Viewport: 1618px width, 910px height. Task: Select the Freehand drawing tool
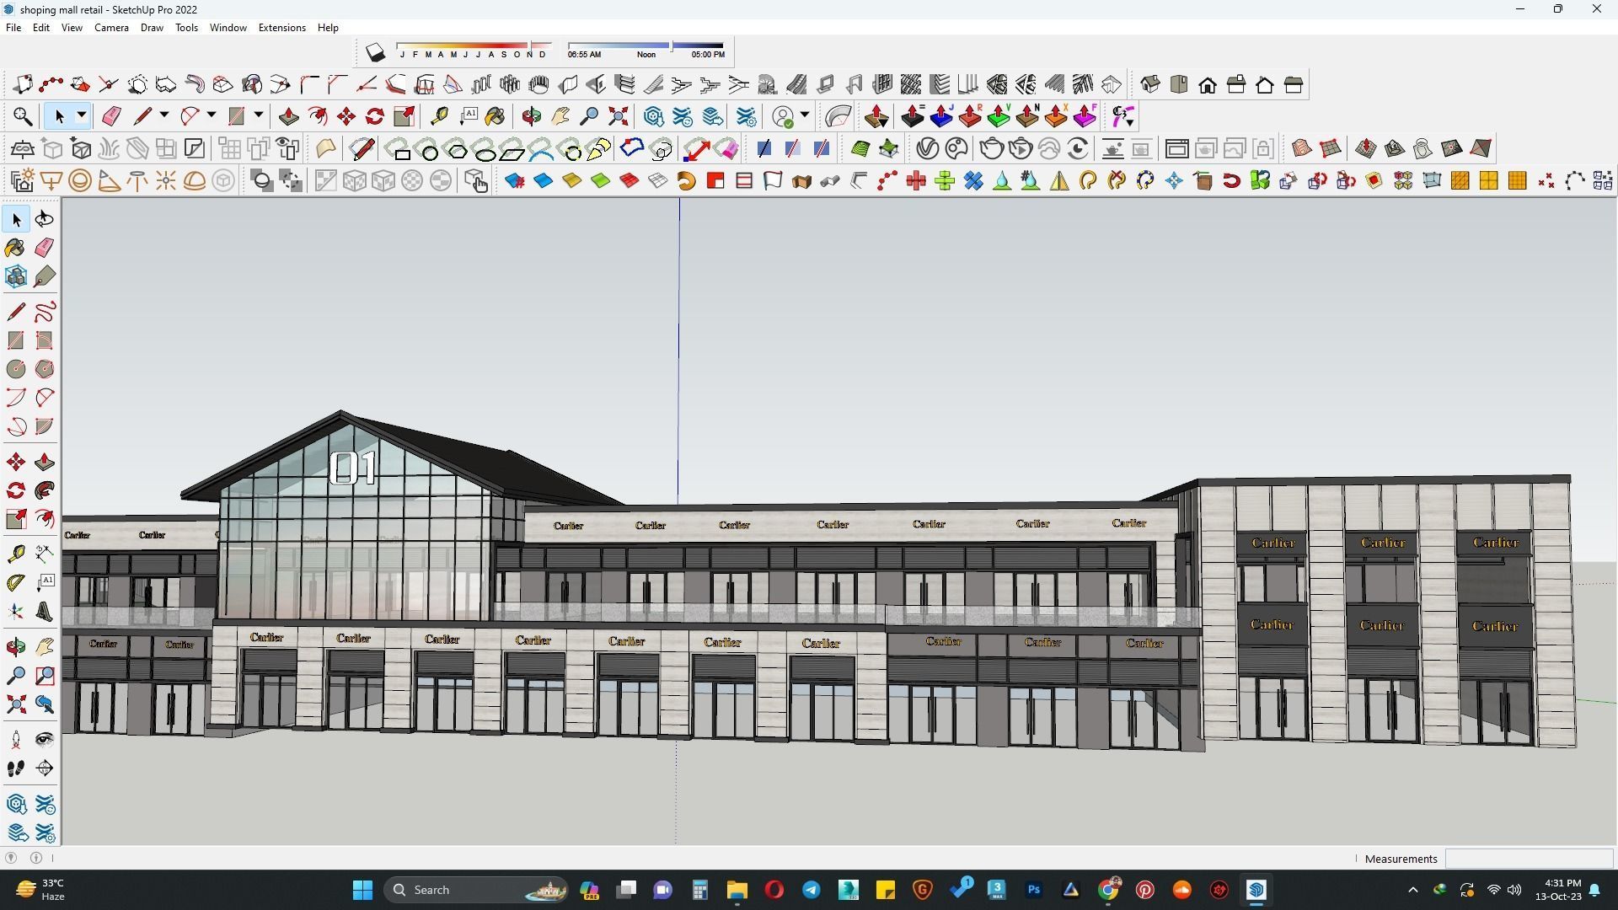pos(44,312)
